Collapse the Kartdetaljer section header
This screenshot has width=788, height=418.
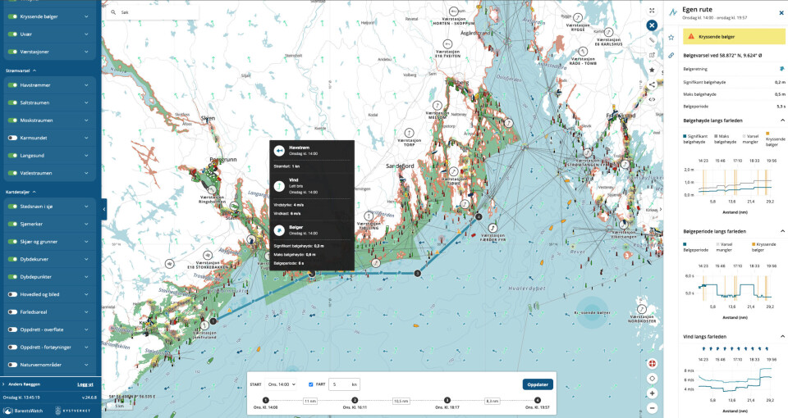pos(34,192)
